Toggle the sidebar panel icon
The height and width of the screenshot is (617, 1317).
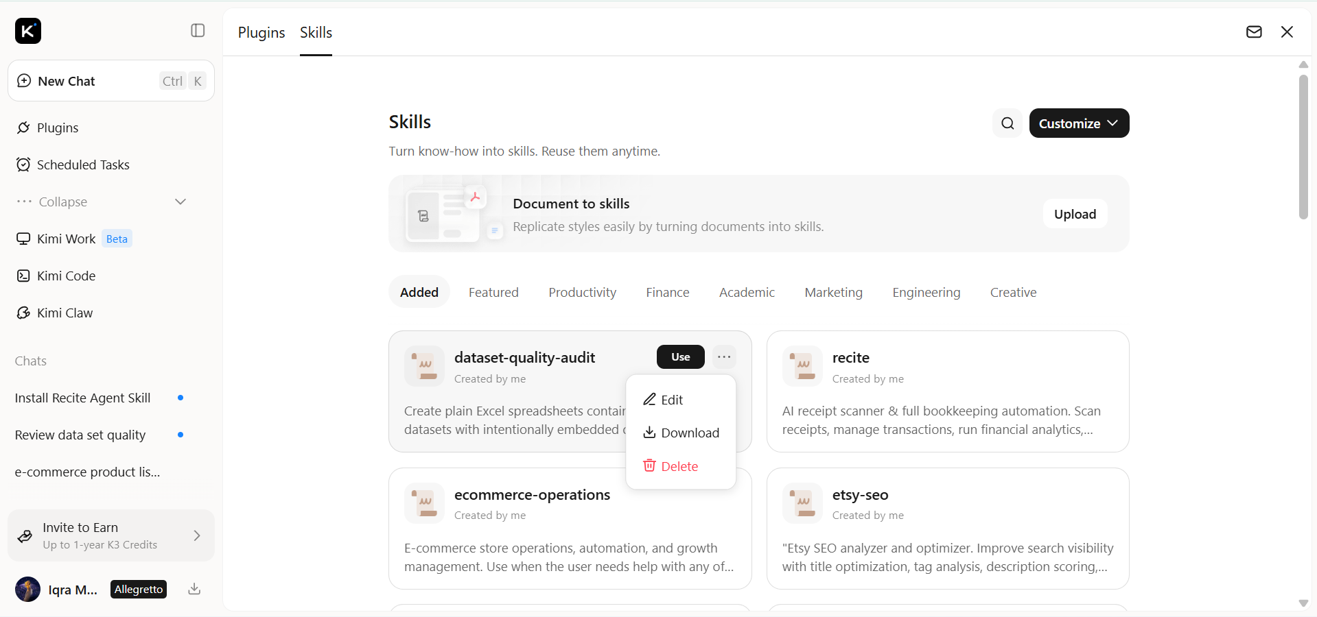tap(198, 30)
